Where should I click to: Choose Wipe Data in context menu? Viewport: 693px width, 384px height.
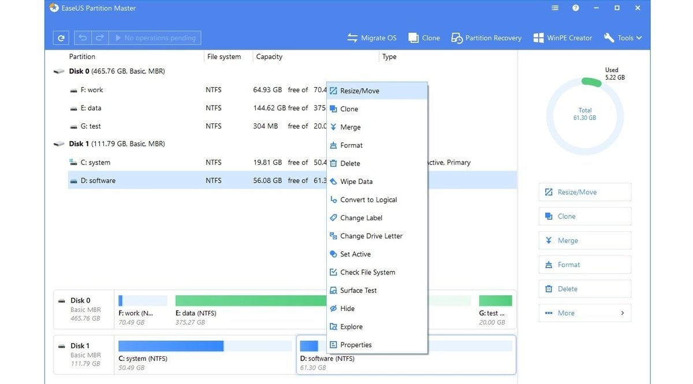377,182
